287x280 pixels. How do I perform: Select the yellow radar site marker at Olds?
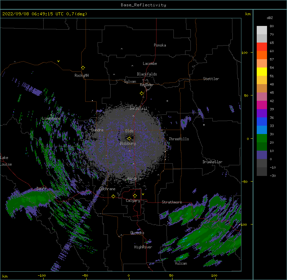click(x=129, y=139)
